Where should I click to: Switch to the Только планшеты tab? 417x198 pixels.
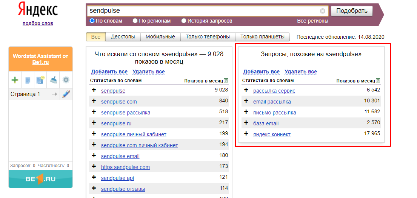tap(262, 37)
